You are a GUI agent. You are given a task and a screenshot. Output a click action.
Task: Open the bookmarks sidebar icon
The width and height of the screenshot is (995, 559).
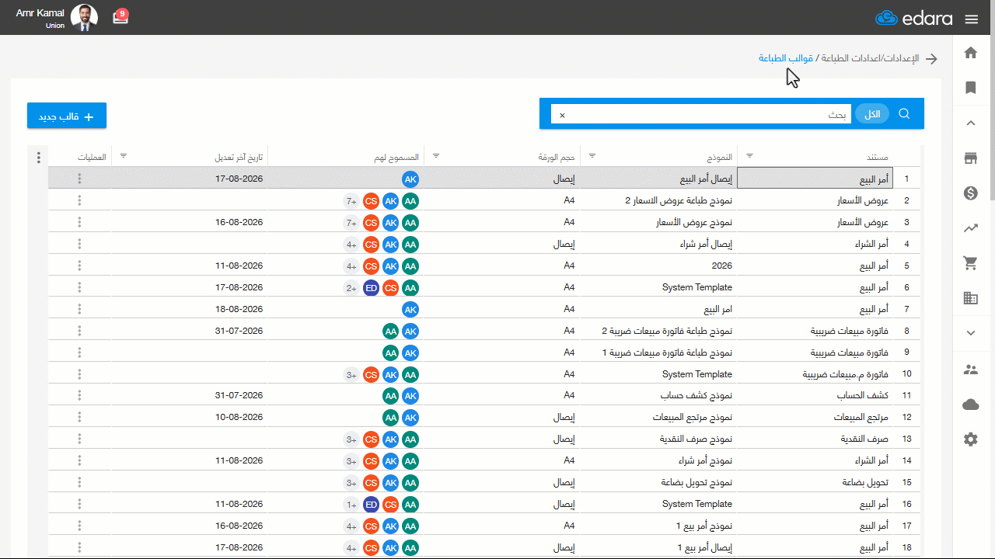(970, 88)
